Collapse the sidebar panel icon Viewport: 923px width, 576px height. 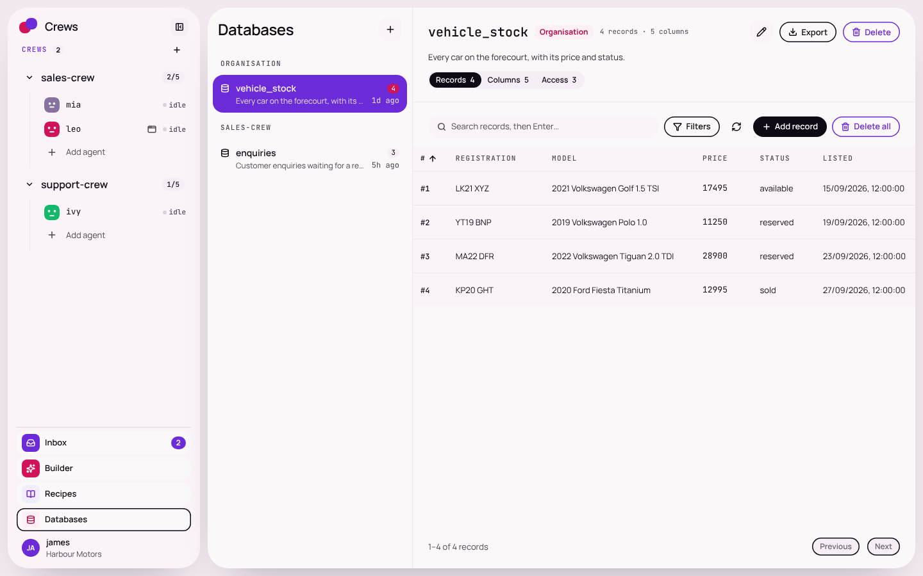[x=179, y=27]
